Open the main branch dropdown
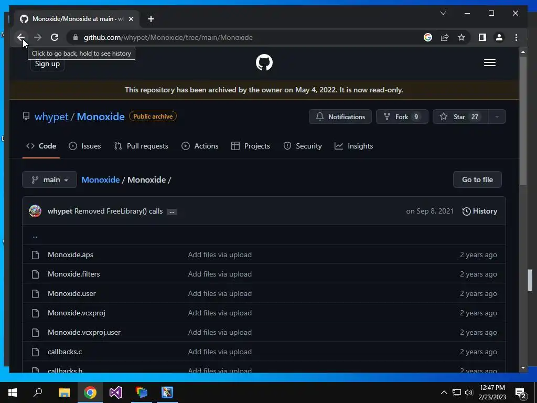537x403 pixels. 50,179
